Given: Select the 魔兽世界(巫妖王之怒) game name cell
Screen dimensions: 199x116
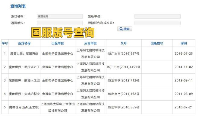Looking at the screenshot, I should [24, 107].
